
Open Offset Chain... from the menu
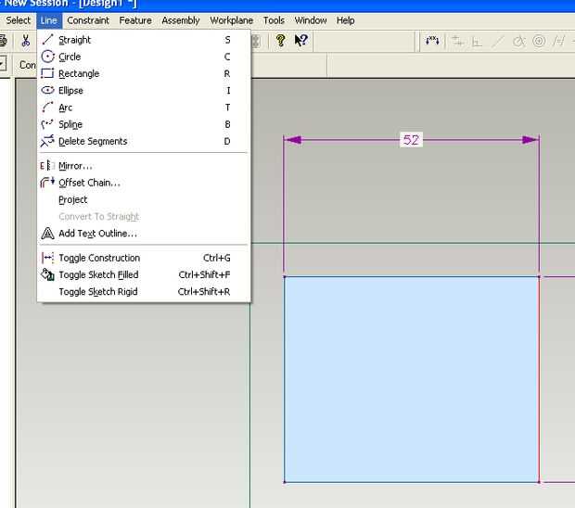point(144,183)
